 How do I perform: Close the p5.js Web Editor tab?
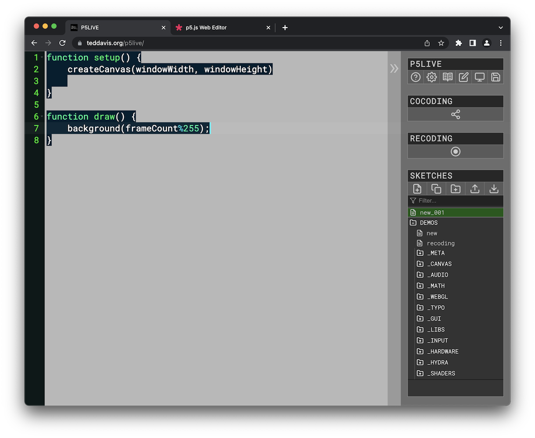268,28
